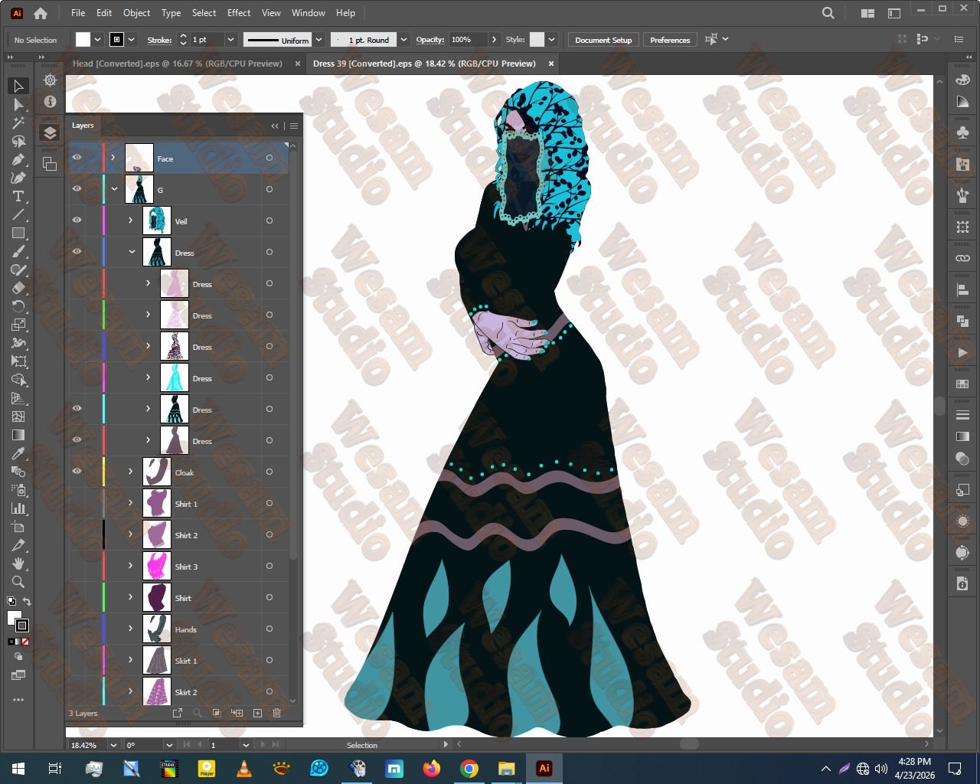Select the Eyedropper tool
Viewport: 980px width, 784px height.
pos(19,453)
